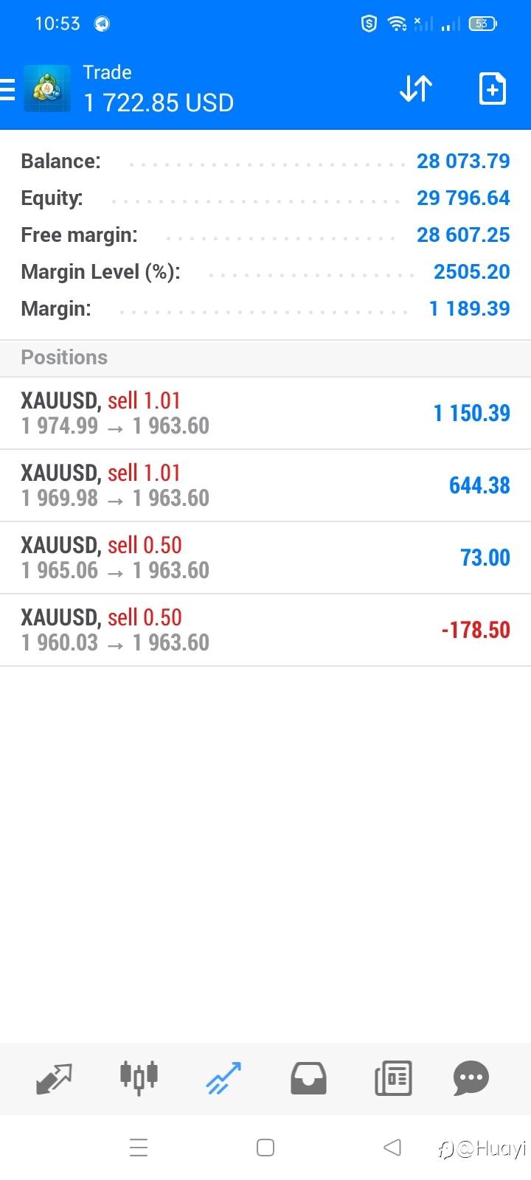
Task: Open the hamburger side menu
Action: (7, 89)
